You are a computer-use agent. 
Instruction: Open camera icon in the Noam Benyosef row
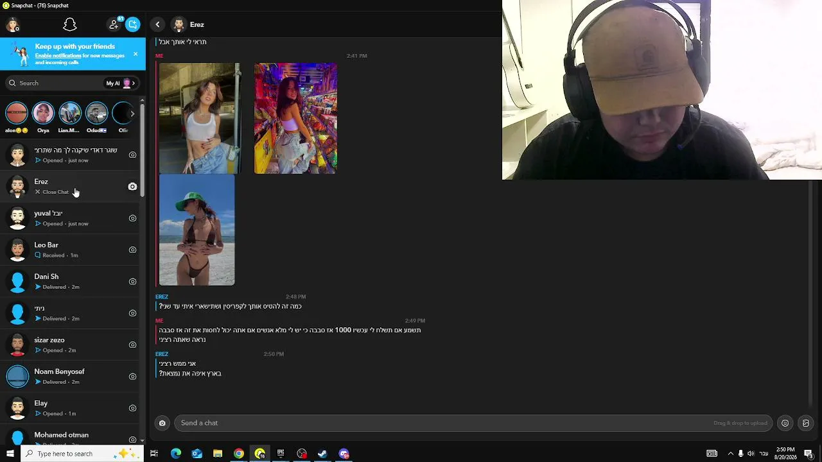[132, 376]
